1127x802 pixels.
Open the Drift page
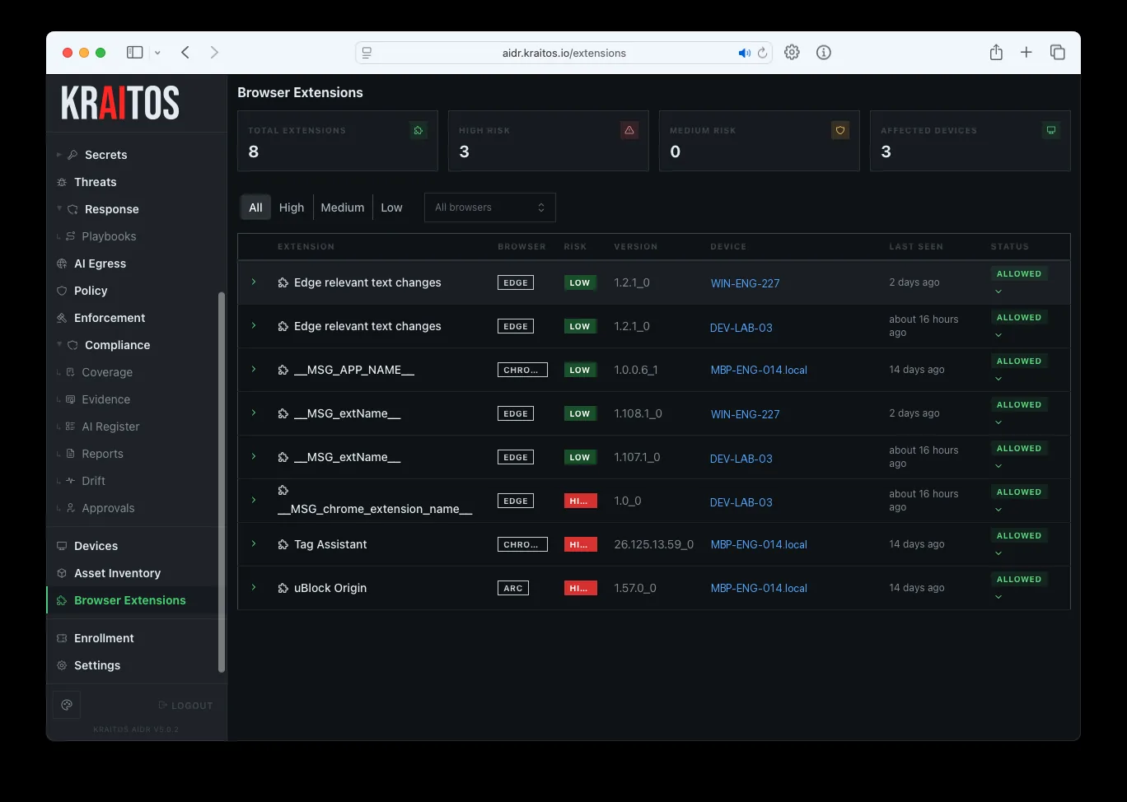click(x=93, y=481)
